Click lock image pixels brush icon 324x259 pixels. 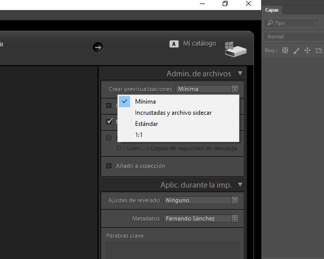(296, 50)
